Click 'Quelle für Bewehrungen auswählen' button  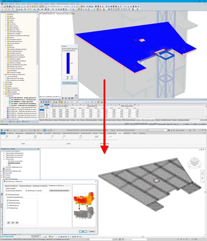(59, 190)
